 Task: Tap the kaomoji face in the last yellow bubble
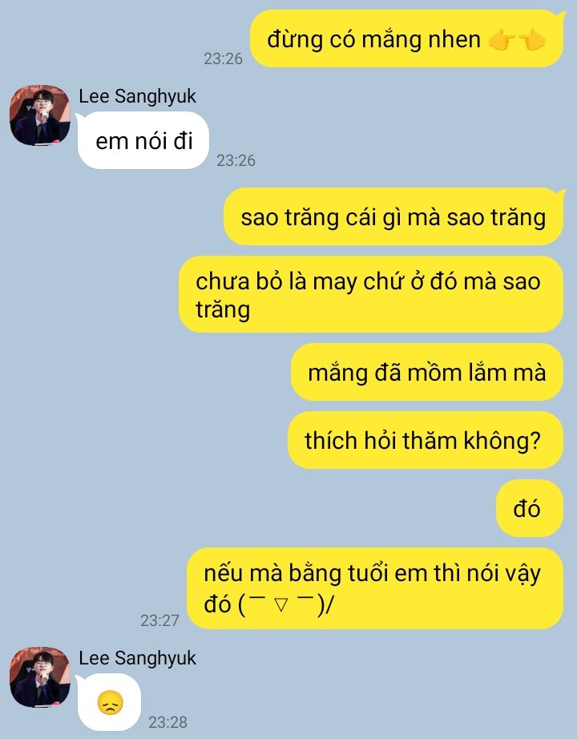coord(285,604)
